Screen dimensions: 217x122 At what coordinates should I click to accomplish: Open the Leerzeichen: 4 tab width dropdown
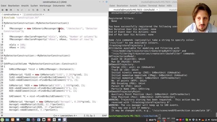pyautogui.click(x=68, y=116)
